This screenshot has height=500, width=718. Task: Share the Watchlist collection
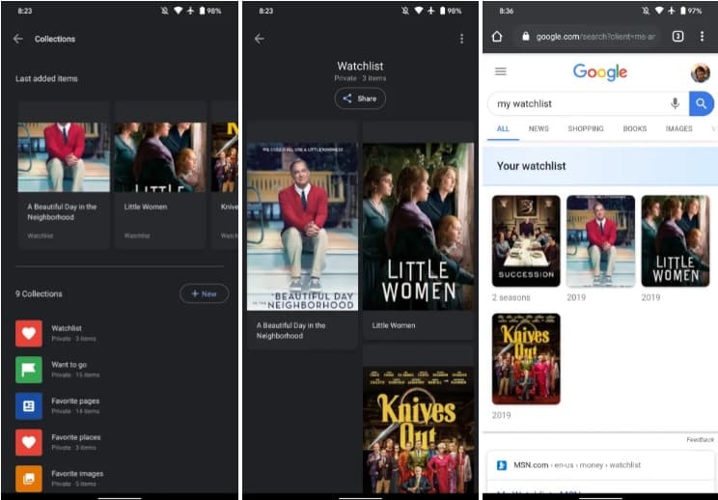[360, 98]
